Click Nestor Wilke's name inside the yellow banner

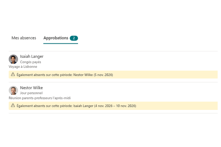[x=83, y=75]
